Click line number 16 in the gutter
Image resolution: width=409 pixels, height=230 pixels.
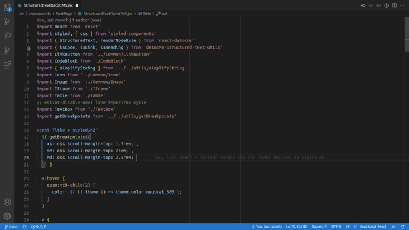[x=27, y=130]
